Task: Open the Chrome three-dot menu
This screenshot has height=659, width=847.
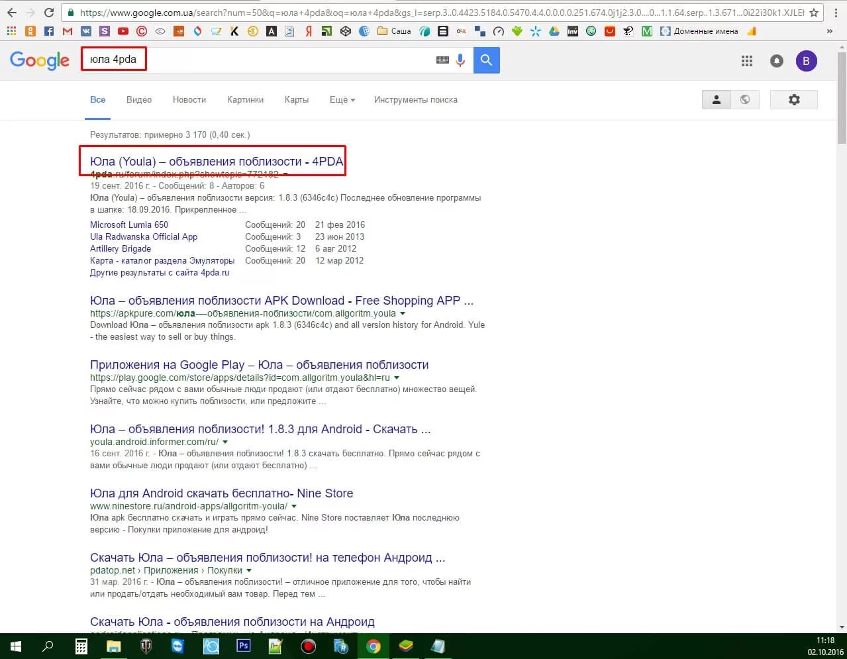Action: (x=836, y=13)
